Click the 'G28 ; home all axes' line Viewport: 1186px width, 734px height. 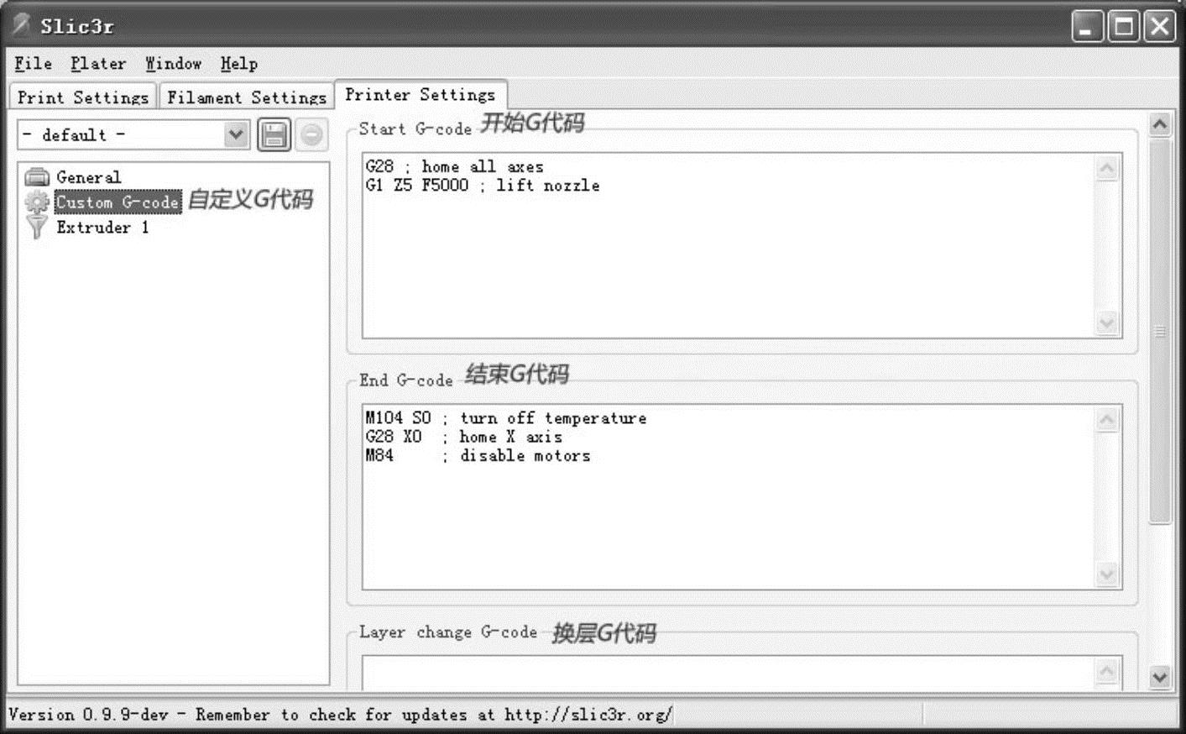click(x=454, y=166)
